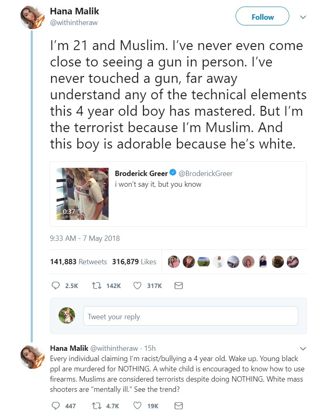Screen dimensions: 327x414
Task: Play the quoted 0:37 video thumbnail
Action: click(82, 194)
